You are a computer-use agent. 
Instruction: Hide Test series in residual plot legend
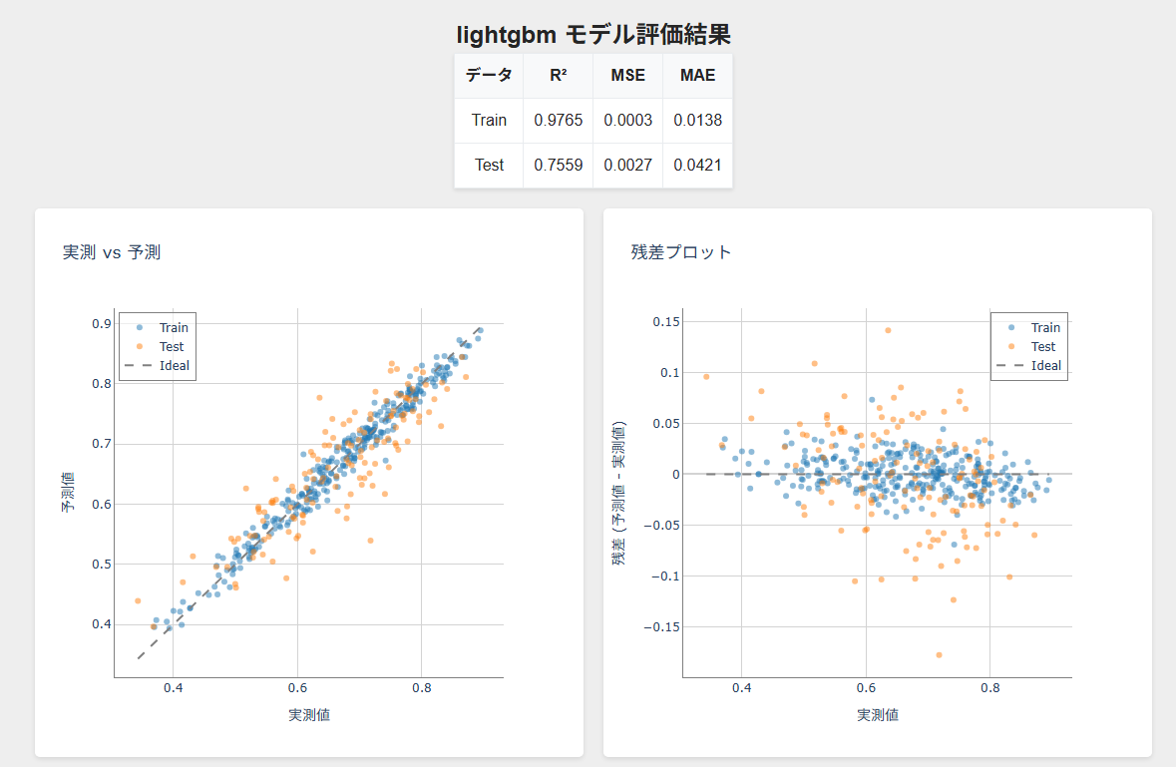point(1043,346)
